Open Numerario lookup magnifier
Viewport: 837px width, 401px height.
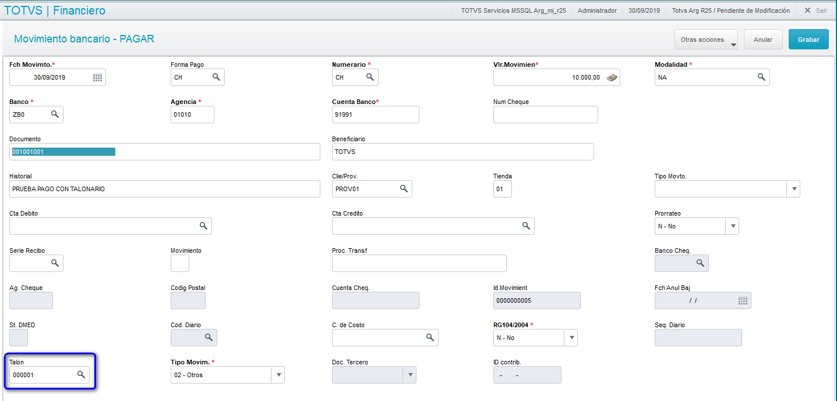[x=370, y=77]
